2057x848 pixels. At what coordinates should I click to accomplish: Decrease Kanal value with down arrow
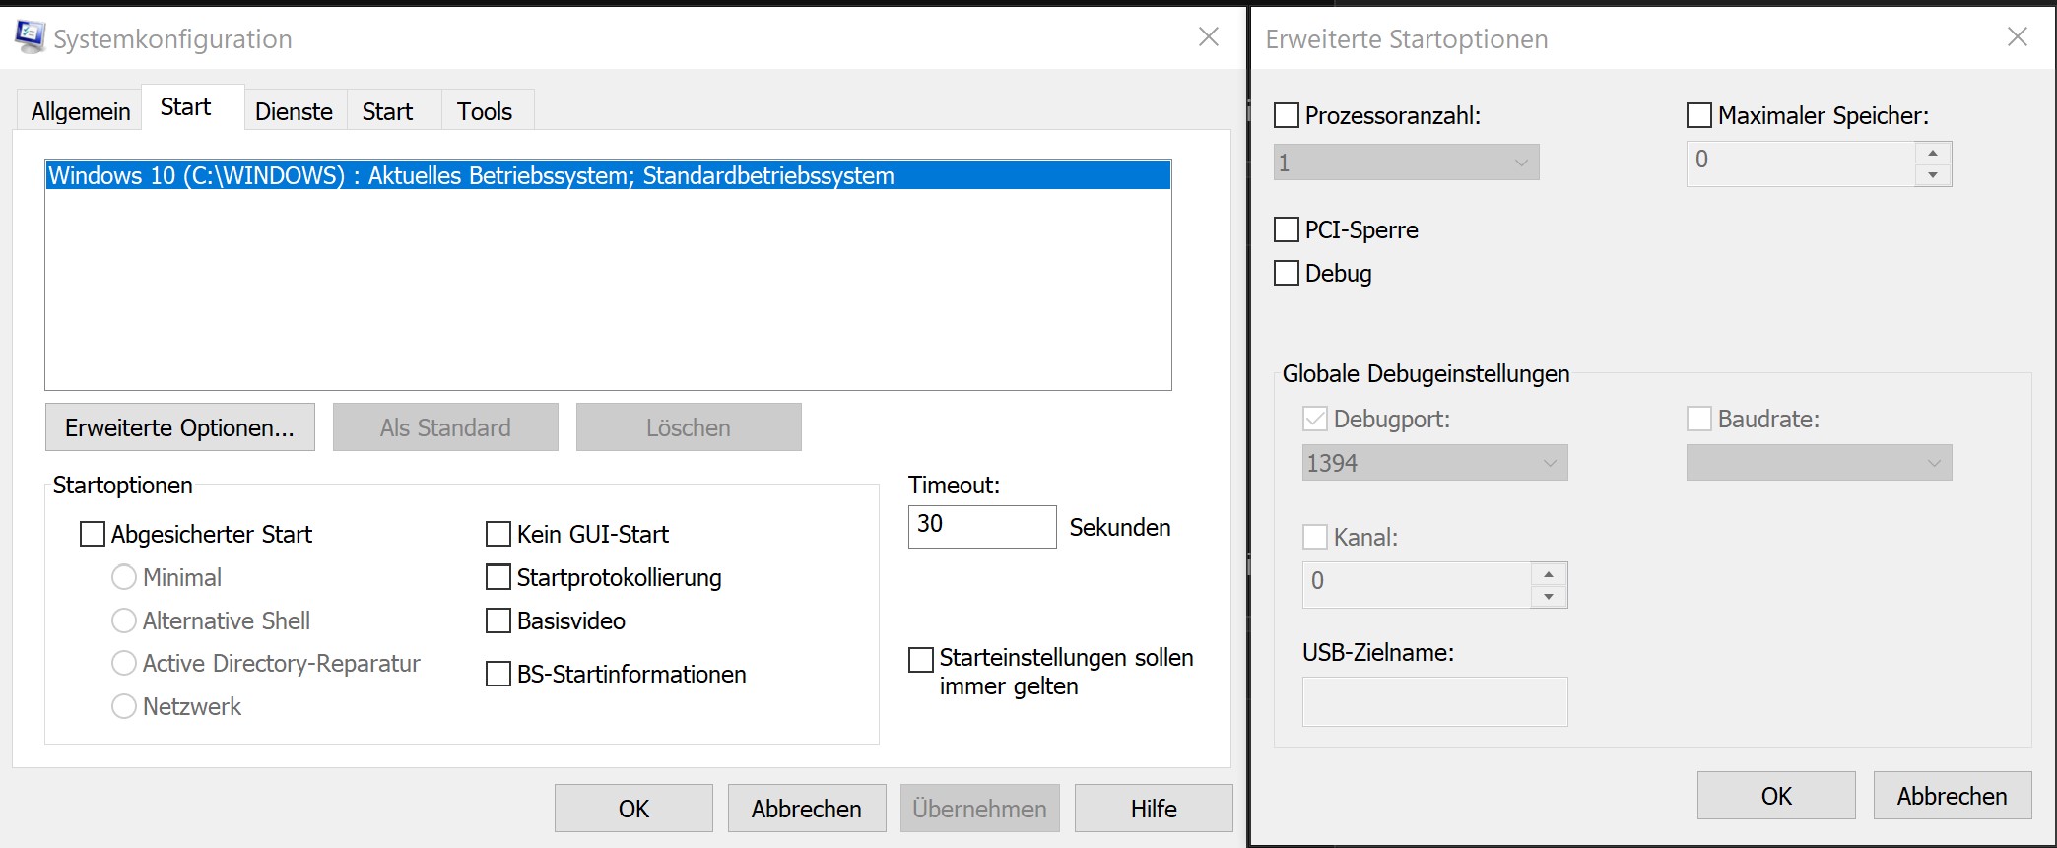[x=1549, y=597]
